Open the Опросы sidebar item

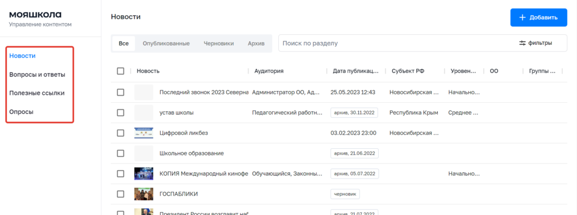pyautogui.click(x=21, y=112)
